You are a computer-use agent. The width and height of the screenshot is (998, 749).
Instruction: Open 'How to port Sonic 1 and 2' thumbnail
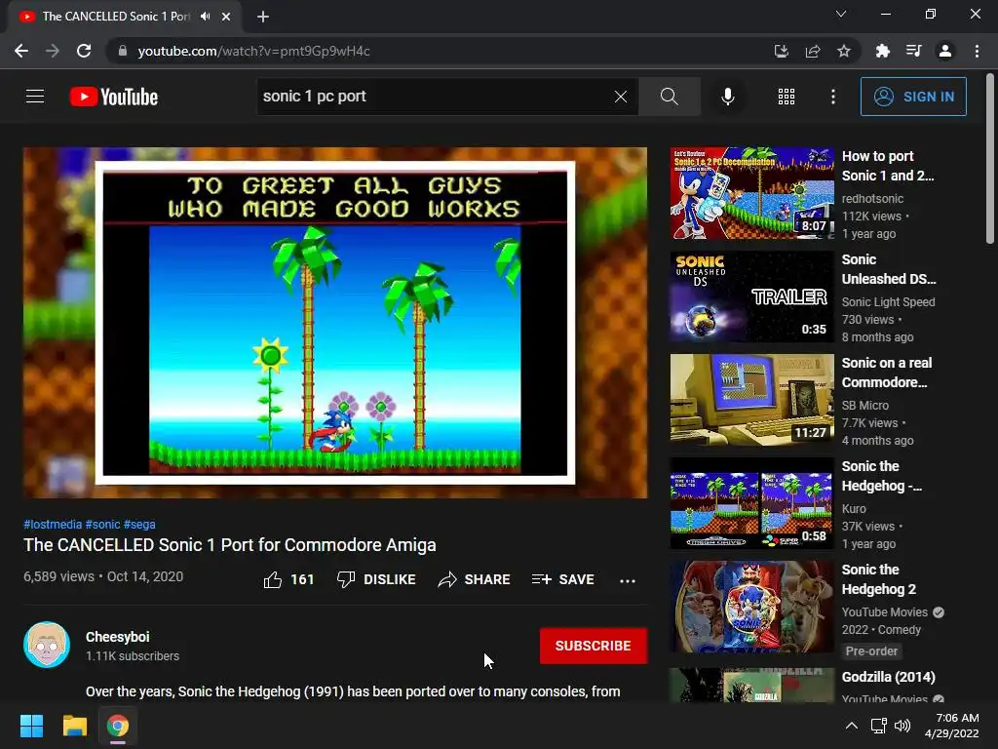coord(751,194)
